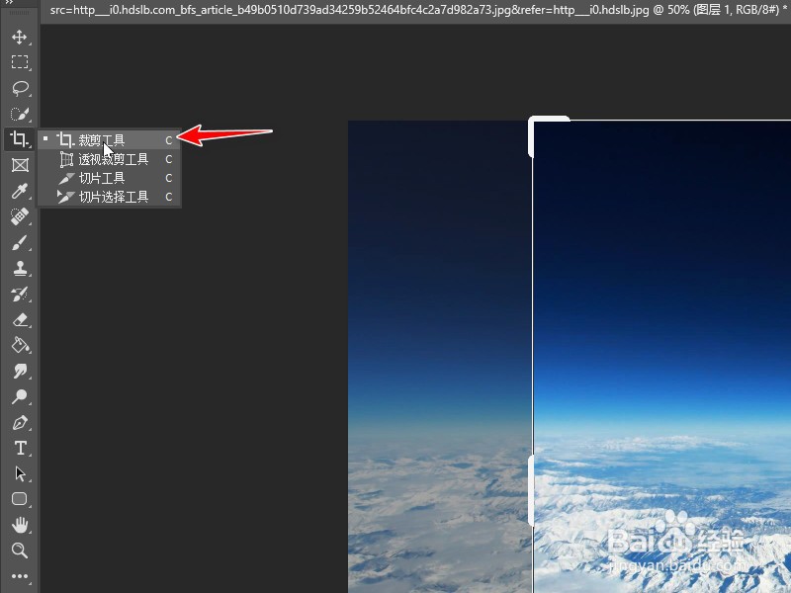Select the Spot Healing Brush tool

pos(20,216)
